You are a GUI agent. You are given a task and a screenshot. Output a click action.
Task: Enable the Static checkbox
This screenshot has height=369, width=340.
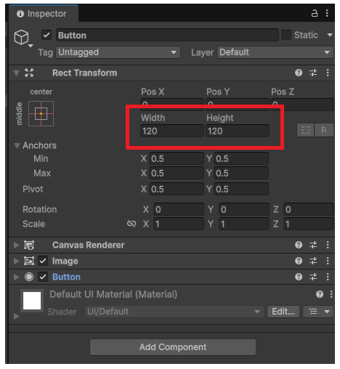[x=286, y=35]
